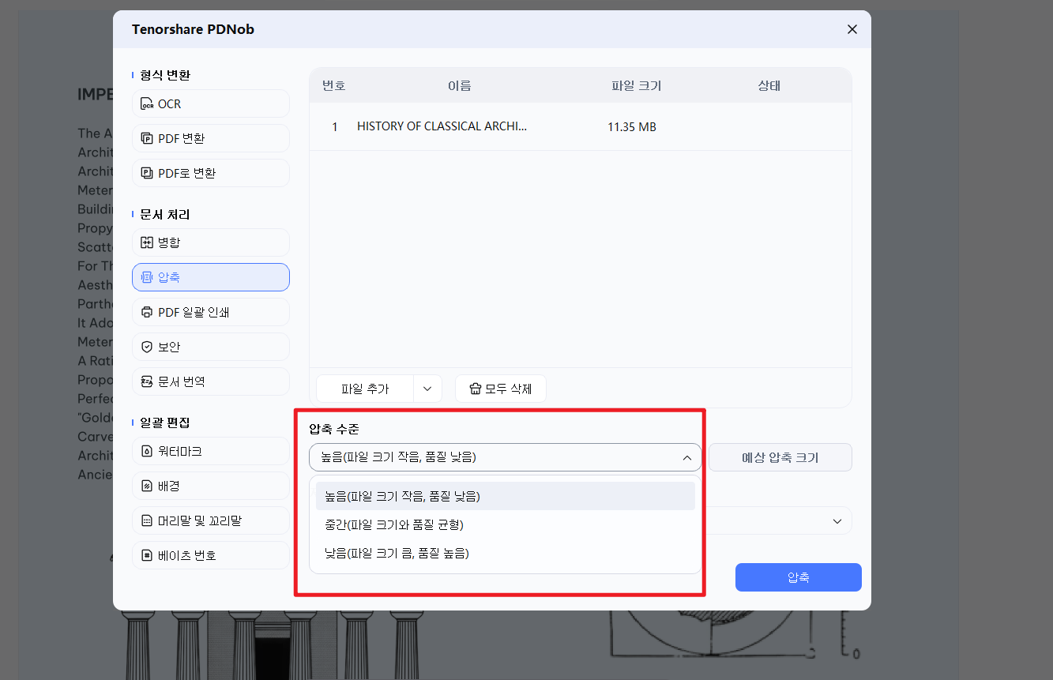This screenshot has width=1053, height=680.
Task: Open the OCR tool in sidebar
Action: pos(211,103)
